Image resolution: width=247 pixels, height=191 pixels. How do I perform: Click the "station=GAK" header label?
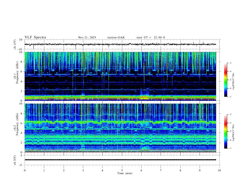coord(116,37)
